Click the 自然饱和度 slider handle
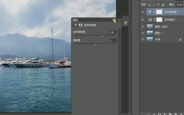This screenshot has width=184, height=115. 102,36
